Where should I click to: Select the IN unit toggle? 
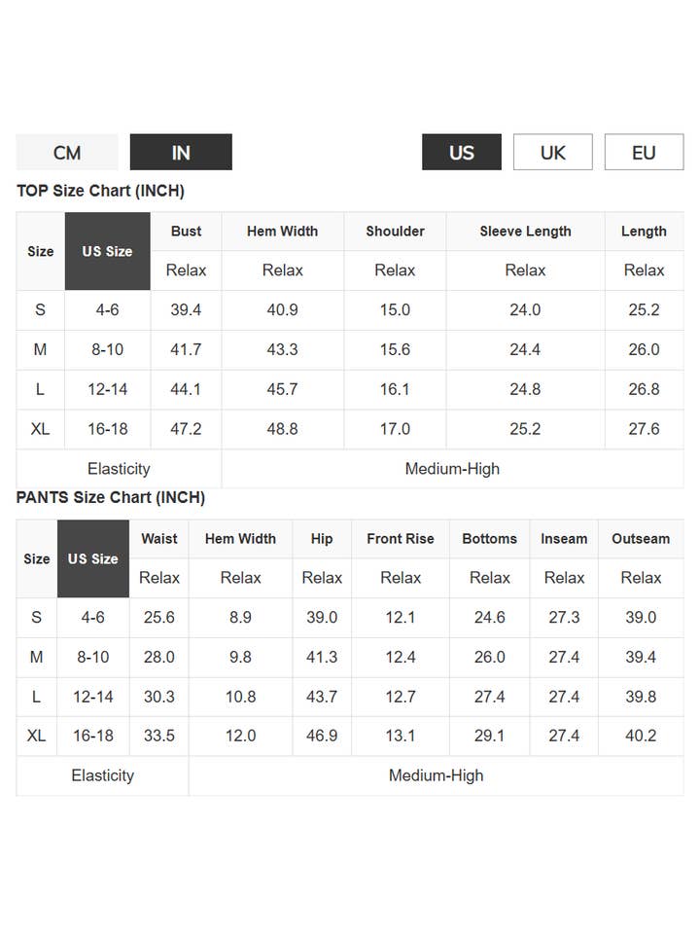click(x=181, y=153)
